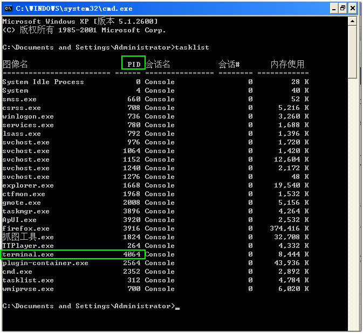The height and width of the screenshot is (333, 363).
Task: Click the blinking cursor at bottom prompt
Action: tap(177, 308)
